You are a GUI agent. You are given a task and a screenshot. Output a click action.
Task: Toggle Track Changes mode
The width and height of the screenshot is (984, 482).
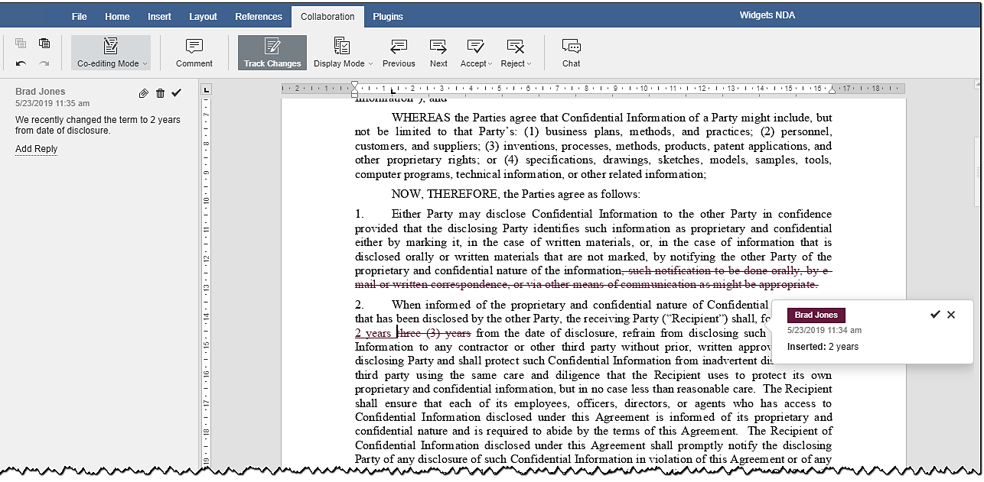pyautogui.click(x=272, y=53)
